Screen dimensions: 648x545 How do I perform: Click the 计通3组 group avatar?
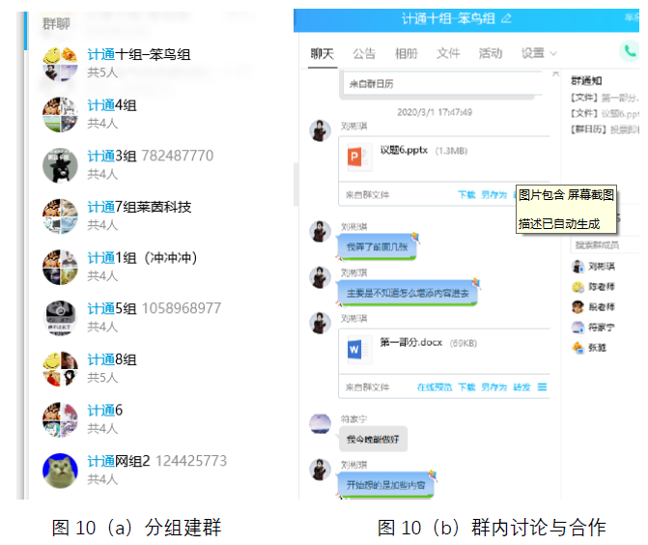(60, 165)
